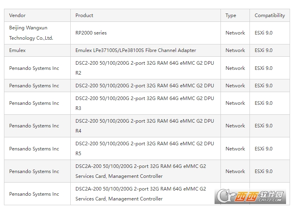
Task: Select the Emulex LPe37100S/LPe38100S Fibre Channel Adapter product
Action: pyautogui.click(x=136, y=50)
